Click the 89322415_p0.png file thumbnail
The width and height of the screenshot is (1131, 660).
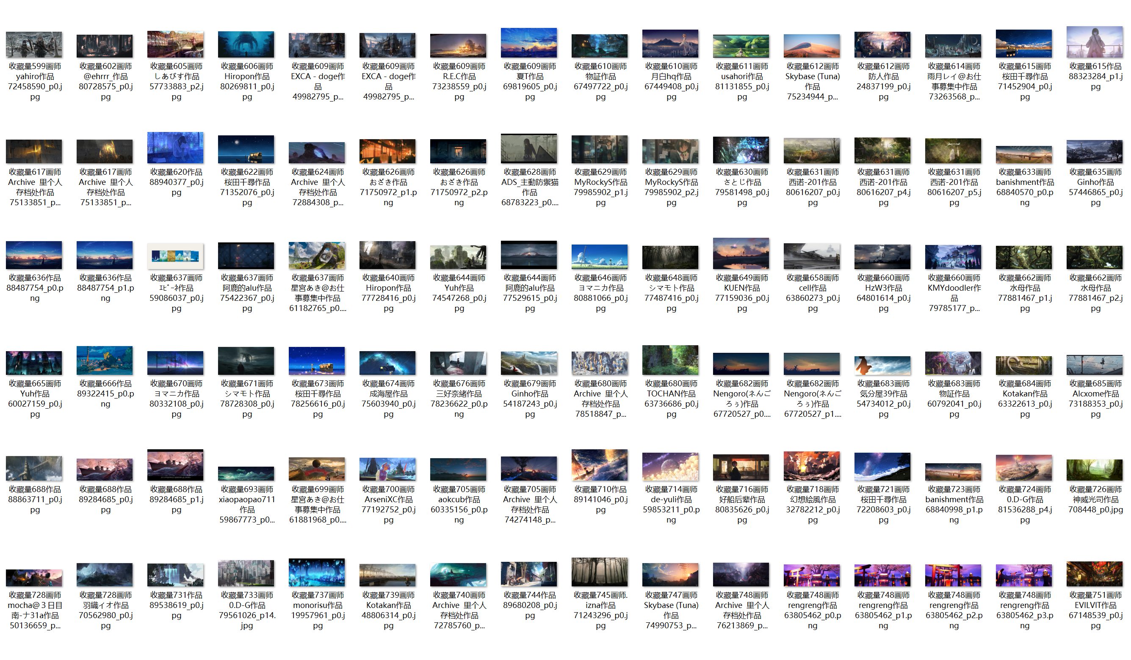pos(105,360)
